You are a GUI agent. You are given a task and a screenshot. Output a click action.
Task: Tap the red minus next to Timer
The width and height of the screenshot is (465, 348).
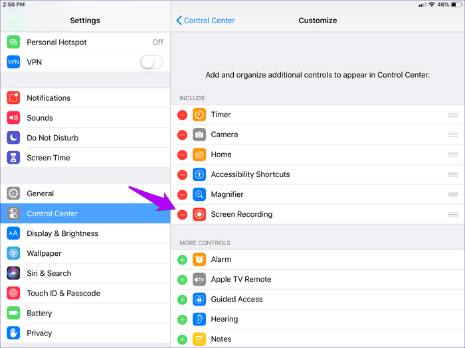click(x=182, y=115)
